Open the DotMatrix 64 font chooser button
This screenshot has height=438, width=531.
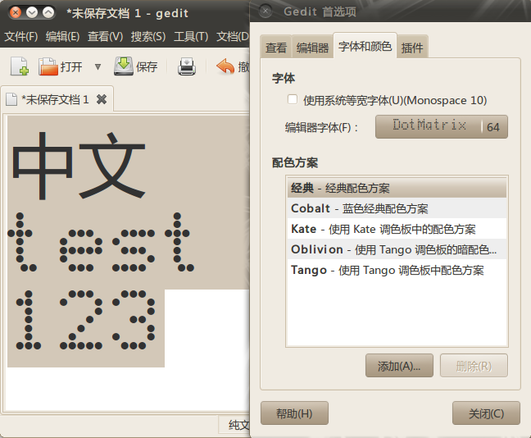pos(441,127)
